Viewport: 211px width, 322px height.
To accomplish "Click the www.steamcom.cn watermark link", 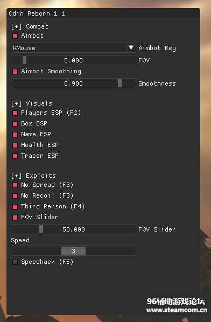I will tap(177, 310).
